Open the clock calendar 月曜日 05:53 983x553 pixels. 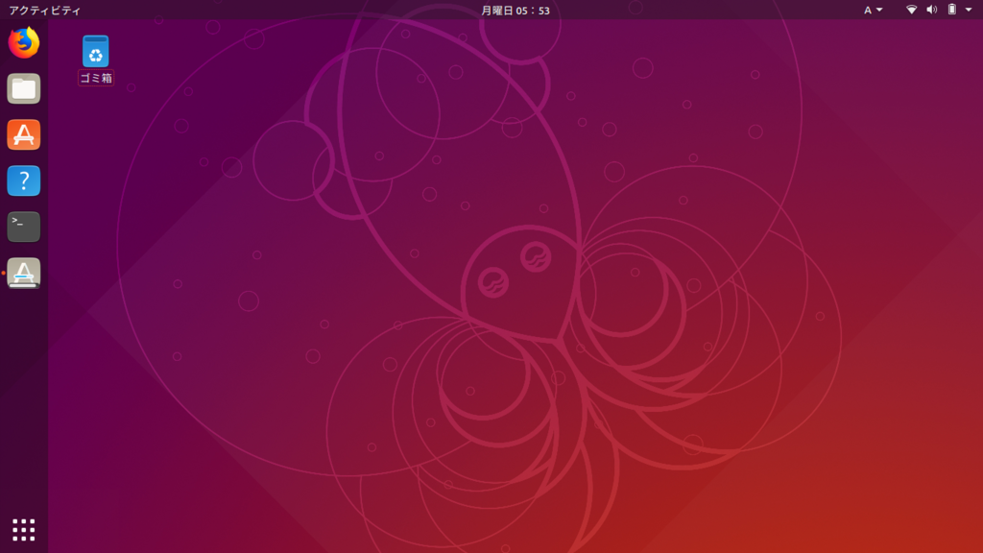pyautogui.click(x=515, y=10)
